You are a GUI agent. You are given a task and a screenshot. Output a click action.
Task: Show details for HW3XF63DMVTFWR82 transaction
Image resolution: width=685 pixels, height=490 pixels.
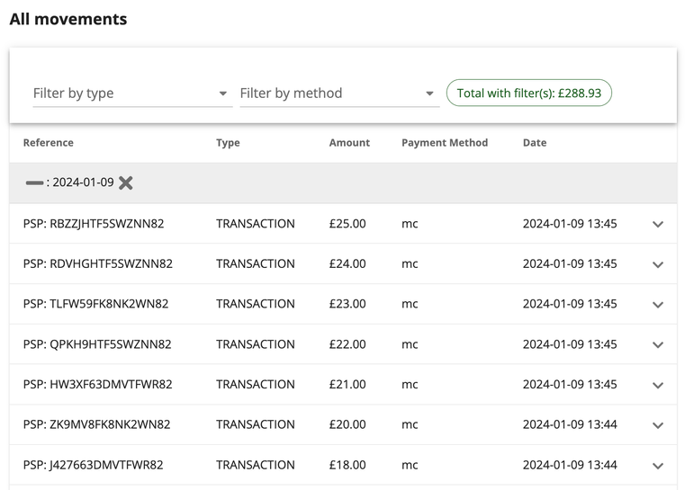click(657, 385)
